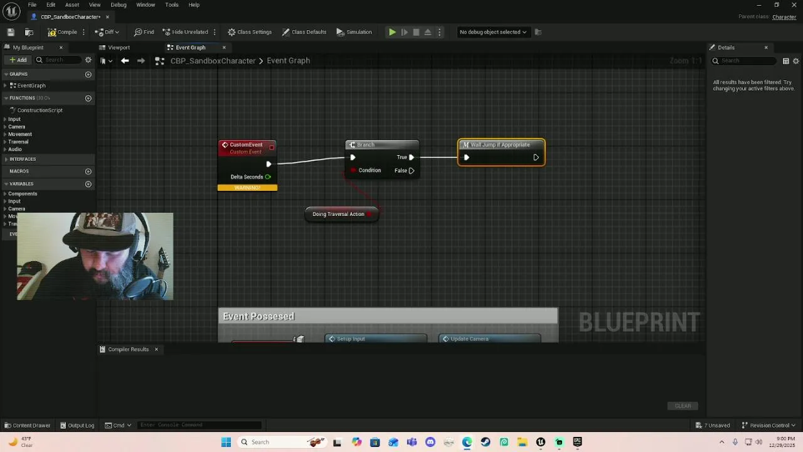This screenshot has height=452, width=803.
Task: Open the Asset menu
Action: [72, 4]
